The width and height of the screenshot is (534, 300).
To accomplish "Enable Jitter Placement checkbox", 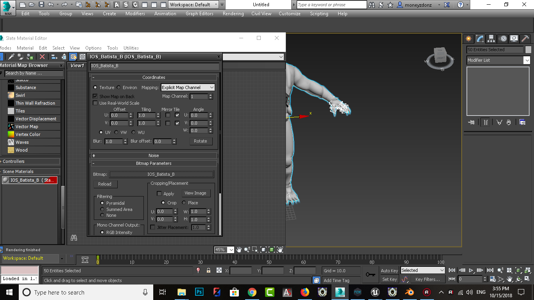I will [153, 227].
